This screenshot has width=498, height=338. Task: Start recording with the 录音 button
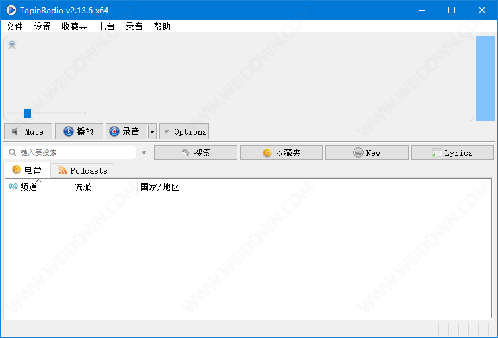127,131
